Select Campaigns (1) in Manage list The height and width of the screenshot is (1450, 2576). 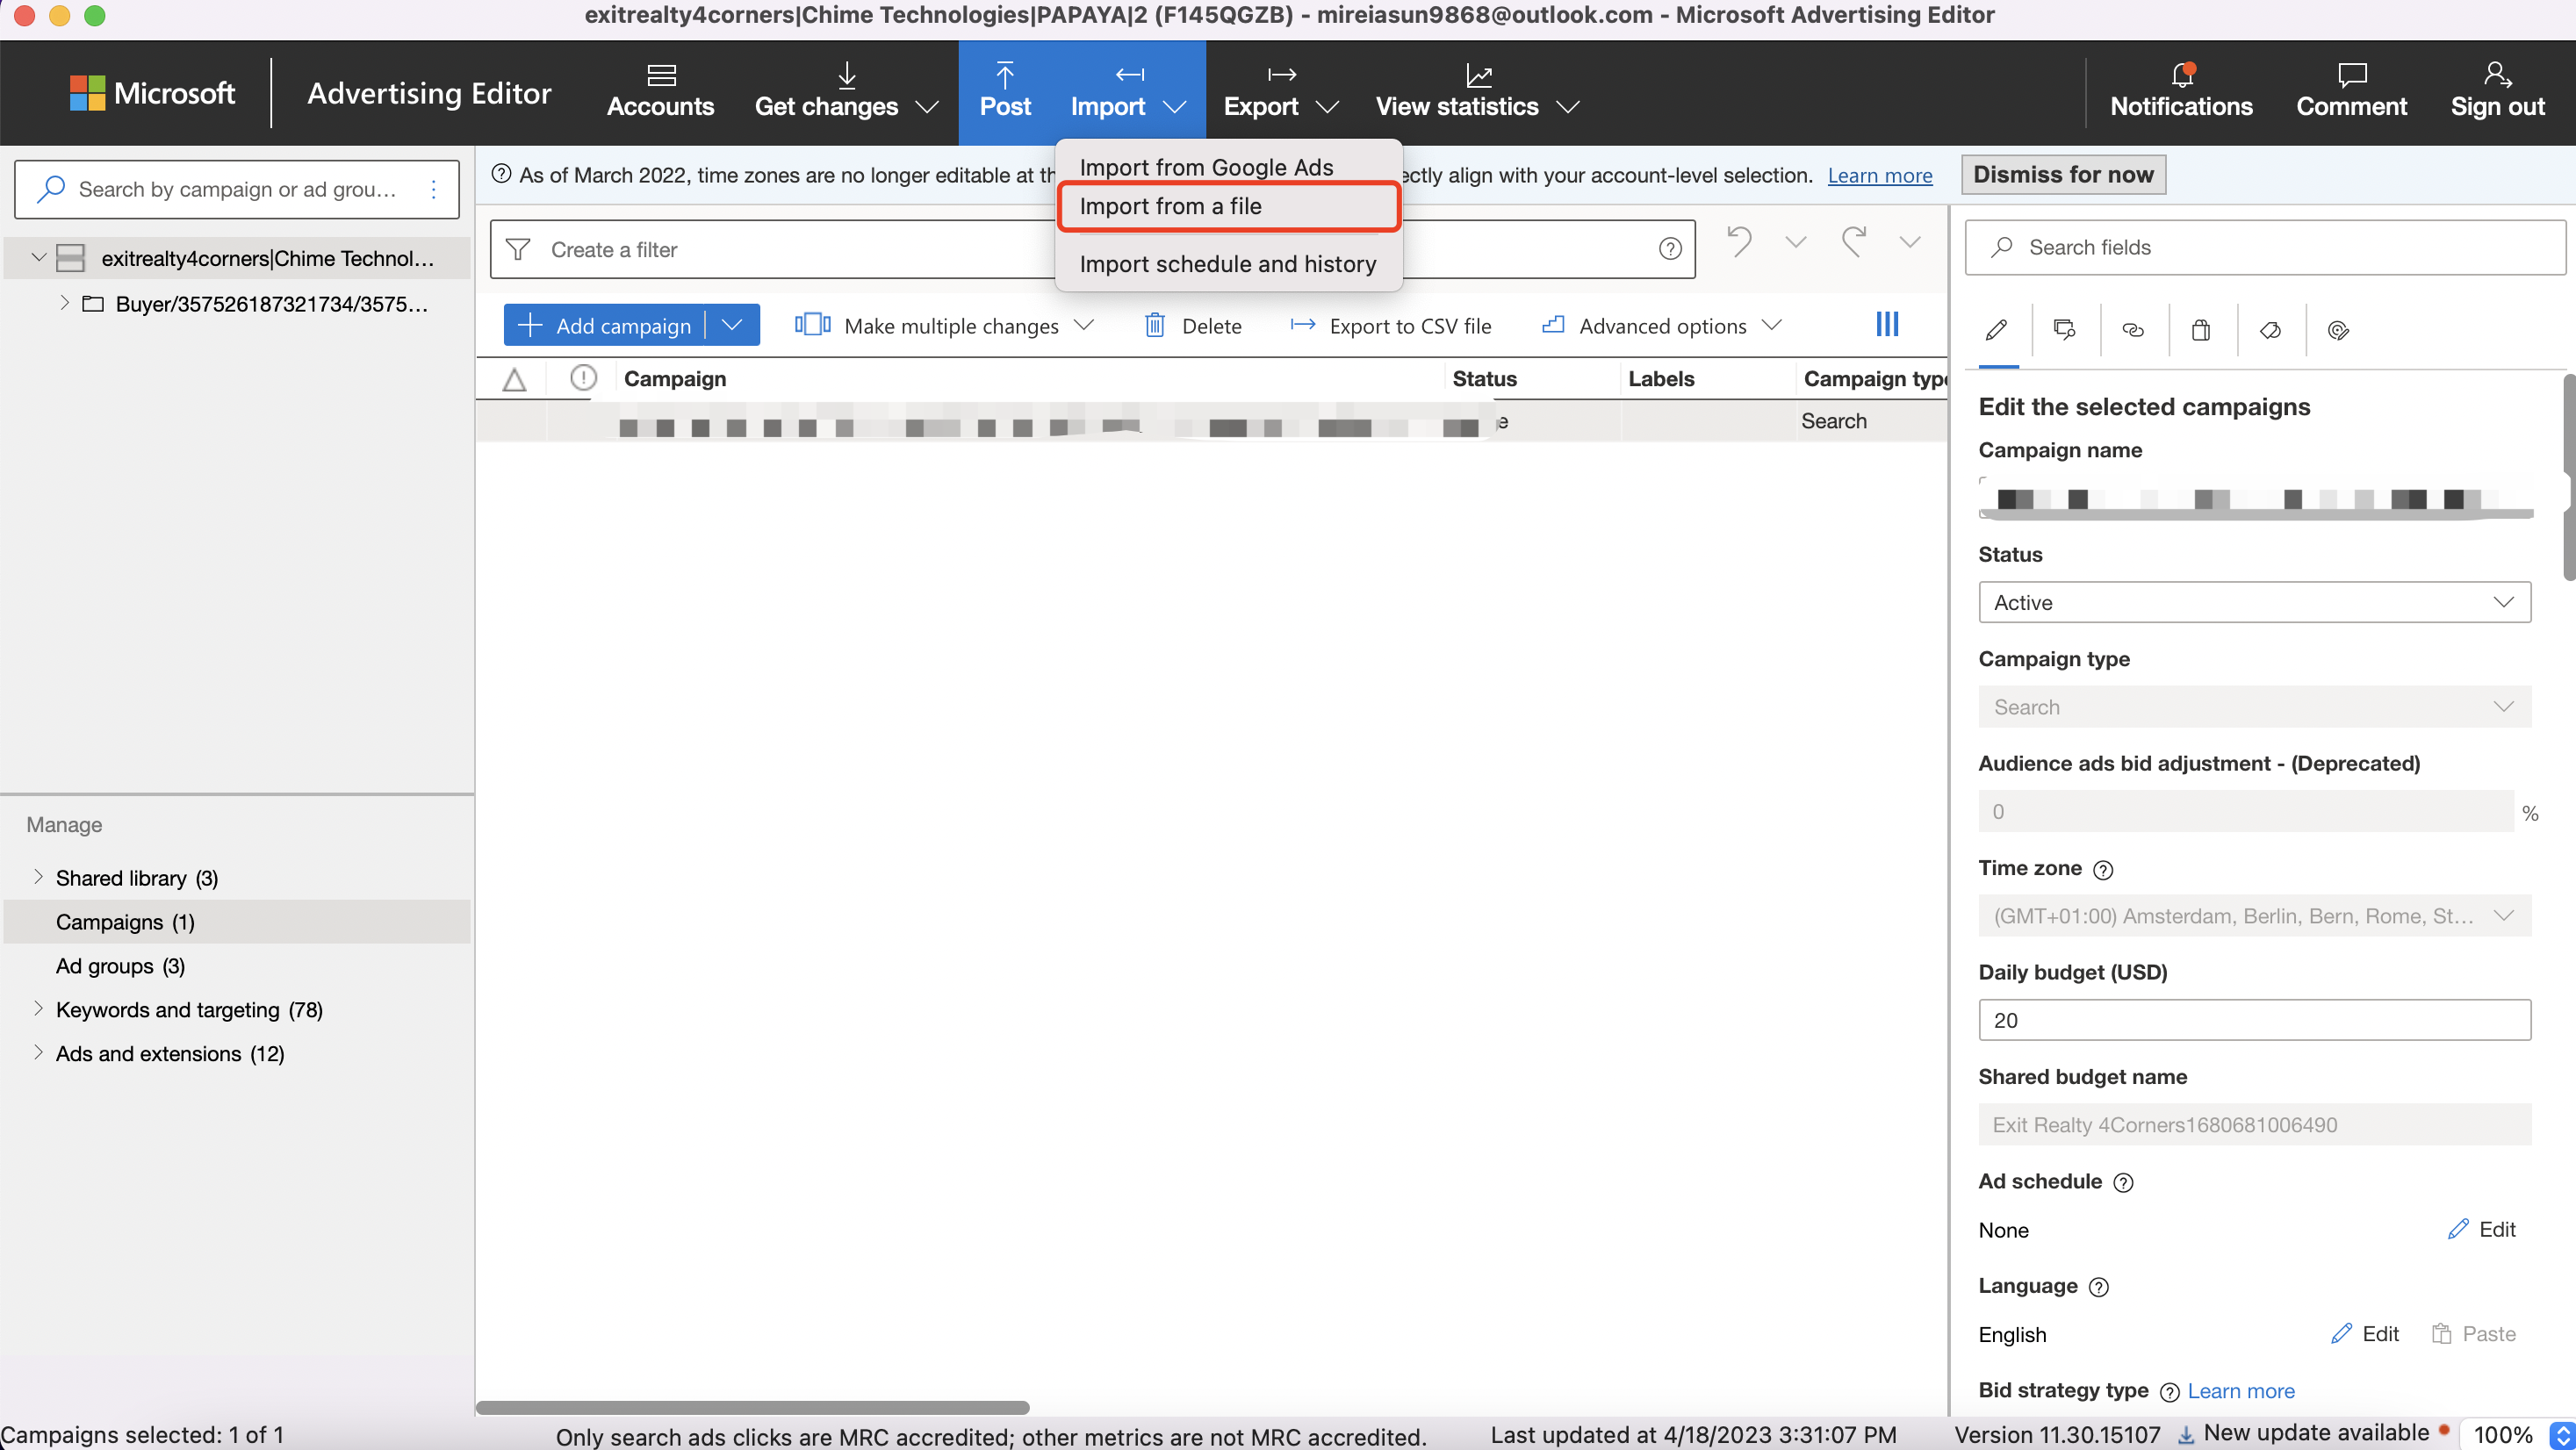[x=237, y=922]
